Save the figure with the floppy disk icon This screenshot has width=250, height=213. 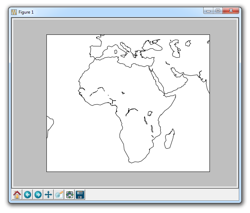[x=80, y=195]
